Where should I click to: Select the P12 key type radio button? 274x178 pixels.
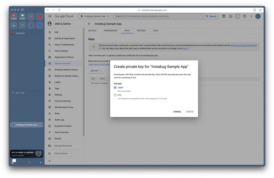(x=115, y=95)
